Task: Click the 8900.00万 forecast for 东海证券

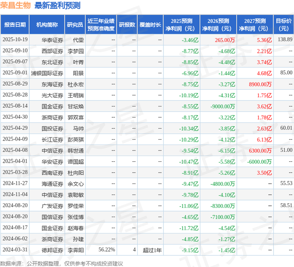Action: (x=260, y=84)
